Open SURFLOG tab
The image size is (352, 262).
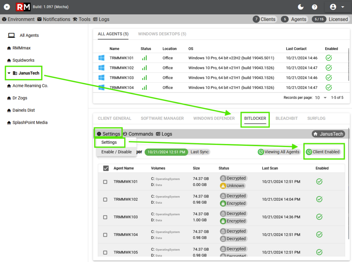(316, 118)
